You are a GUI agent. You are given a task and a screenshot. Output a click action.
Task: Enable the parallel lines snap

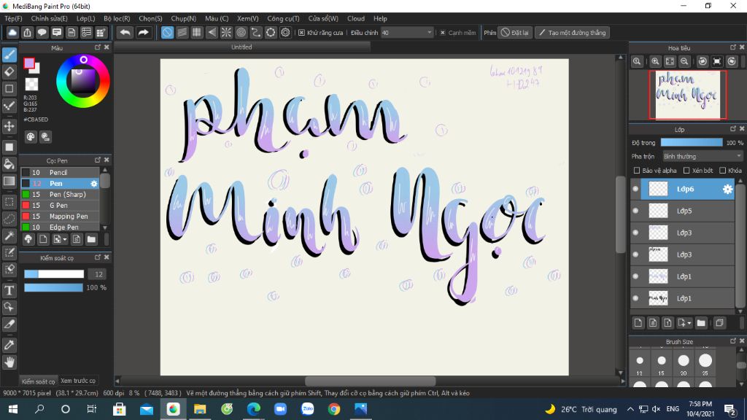pos(182,32)
